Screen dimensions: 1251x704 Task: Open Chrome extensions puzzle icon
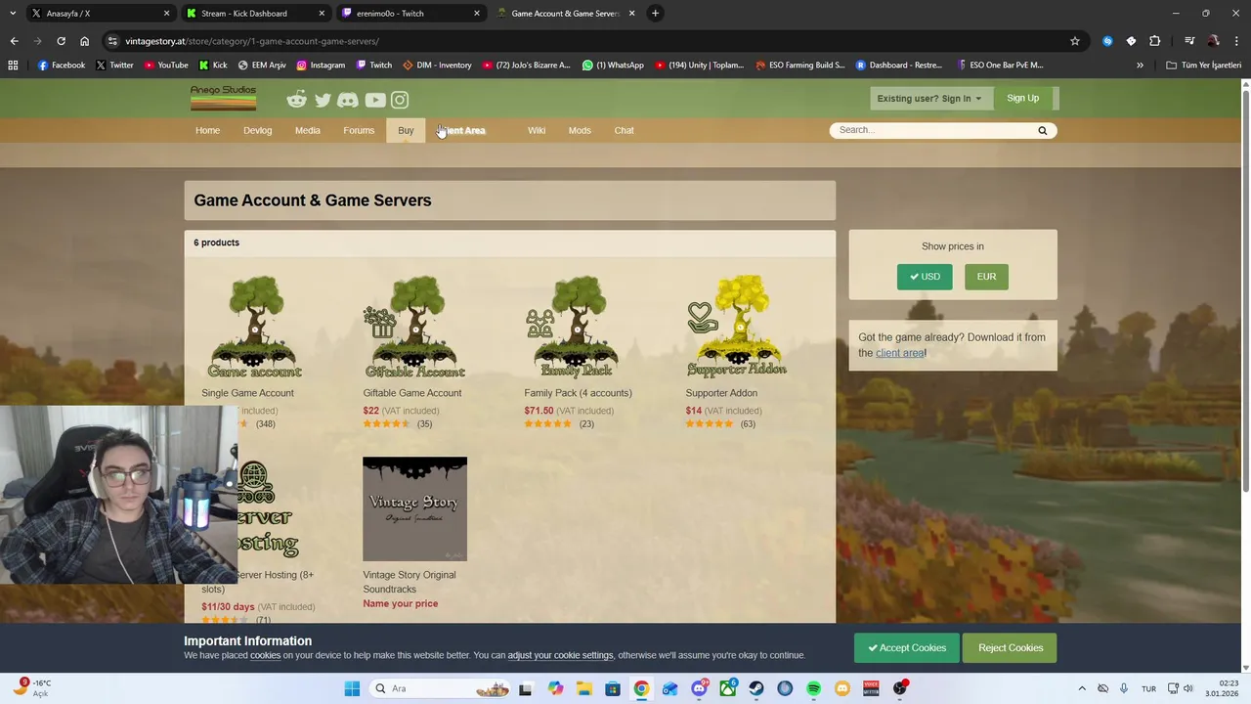[1154, 41]
